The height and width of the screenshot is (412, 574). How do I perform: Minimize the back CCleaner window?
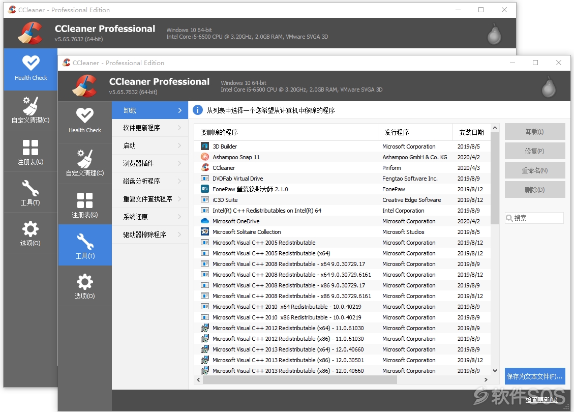click(x=458, y=10)
